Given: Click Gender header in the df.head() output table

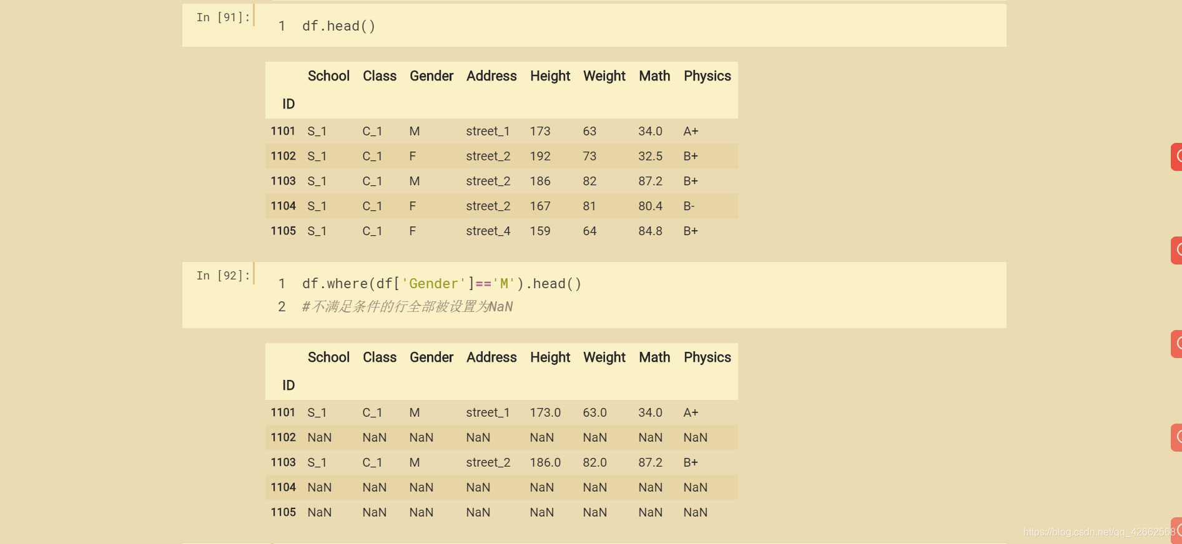Looking at the screenshot, I should (x=431, y=76).
